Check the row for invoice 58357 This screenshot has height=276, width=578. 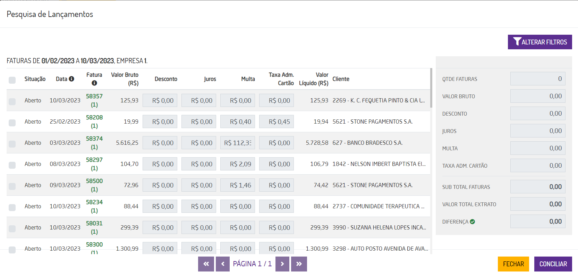(x=12, y=101)
